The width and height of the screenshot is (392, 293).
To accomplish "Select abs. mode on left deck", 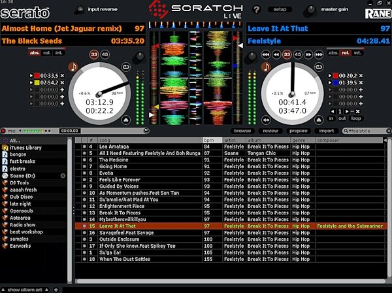I will [35, 53].
